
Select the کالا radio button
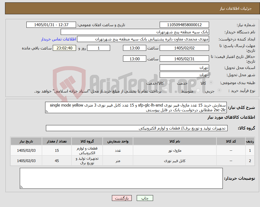pyautogui.click(x=211, y=82)
